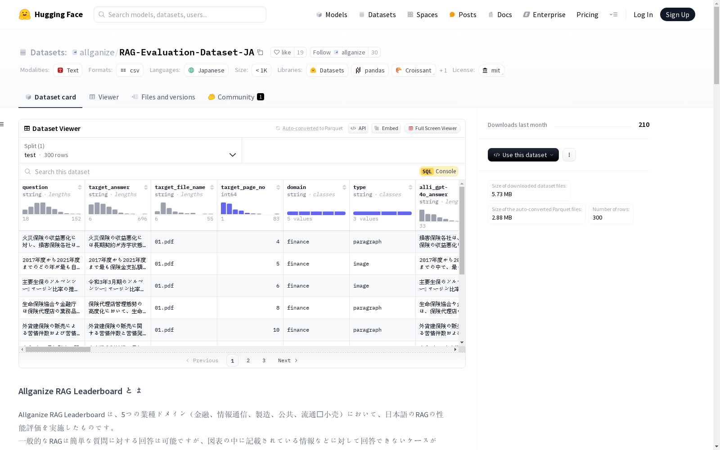Open the allganize organization link in title
The image size is (720, 450).
pyautogui.click(x=97, y=52)
